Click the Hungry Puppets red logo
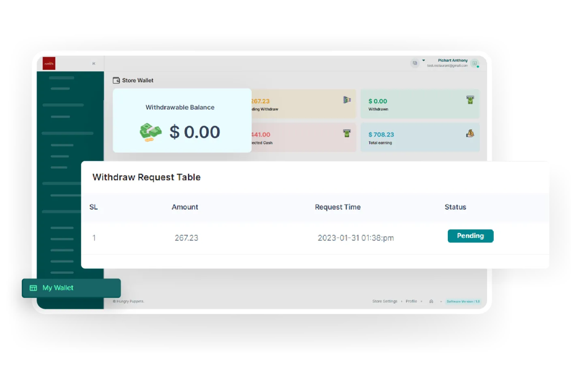 click(49, 63)
